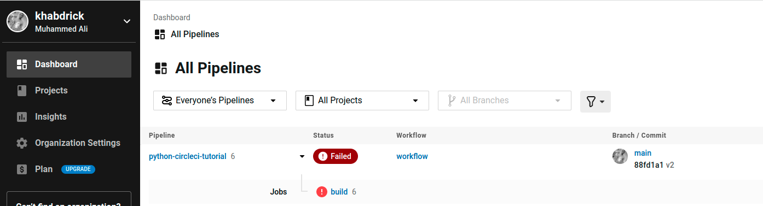The height and width of the screenshot is (206, 763).
Task: Expand the khabdrick organization switcher chevron
Action: point(127,21)
